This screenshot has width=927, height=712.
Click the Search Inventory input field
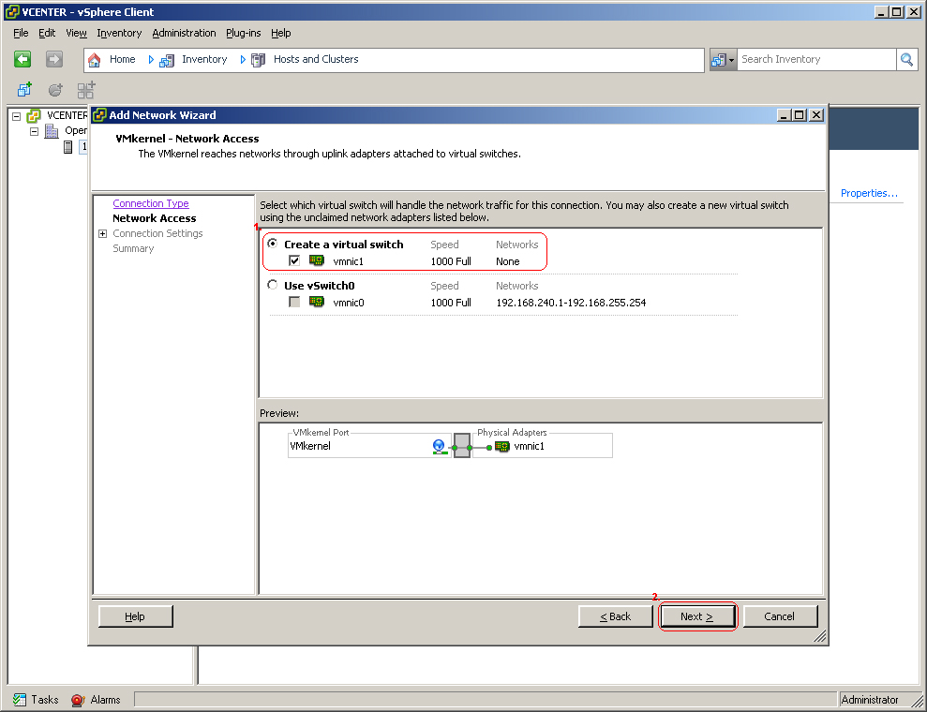[x=815, y=60]
